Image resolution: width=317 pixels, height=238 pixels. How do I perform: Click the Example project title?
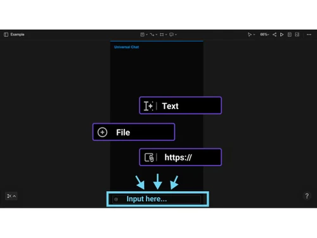pos(17,34)
